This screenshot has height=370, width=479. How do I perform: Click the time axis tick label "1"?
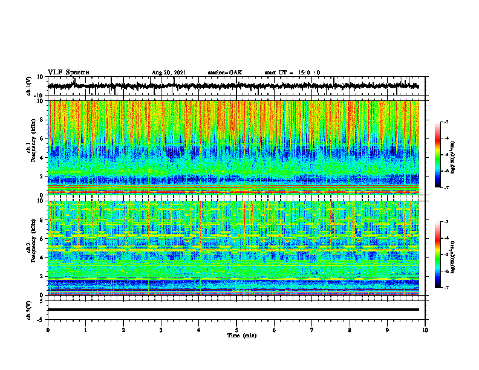pos(85,330)
